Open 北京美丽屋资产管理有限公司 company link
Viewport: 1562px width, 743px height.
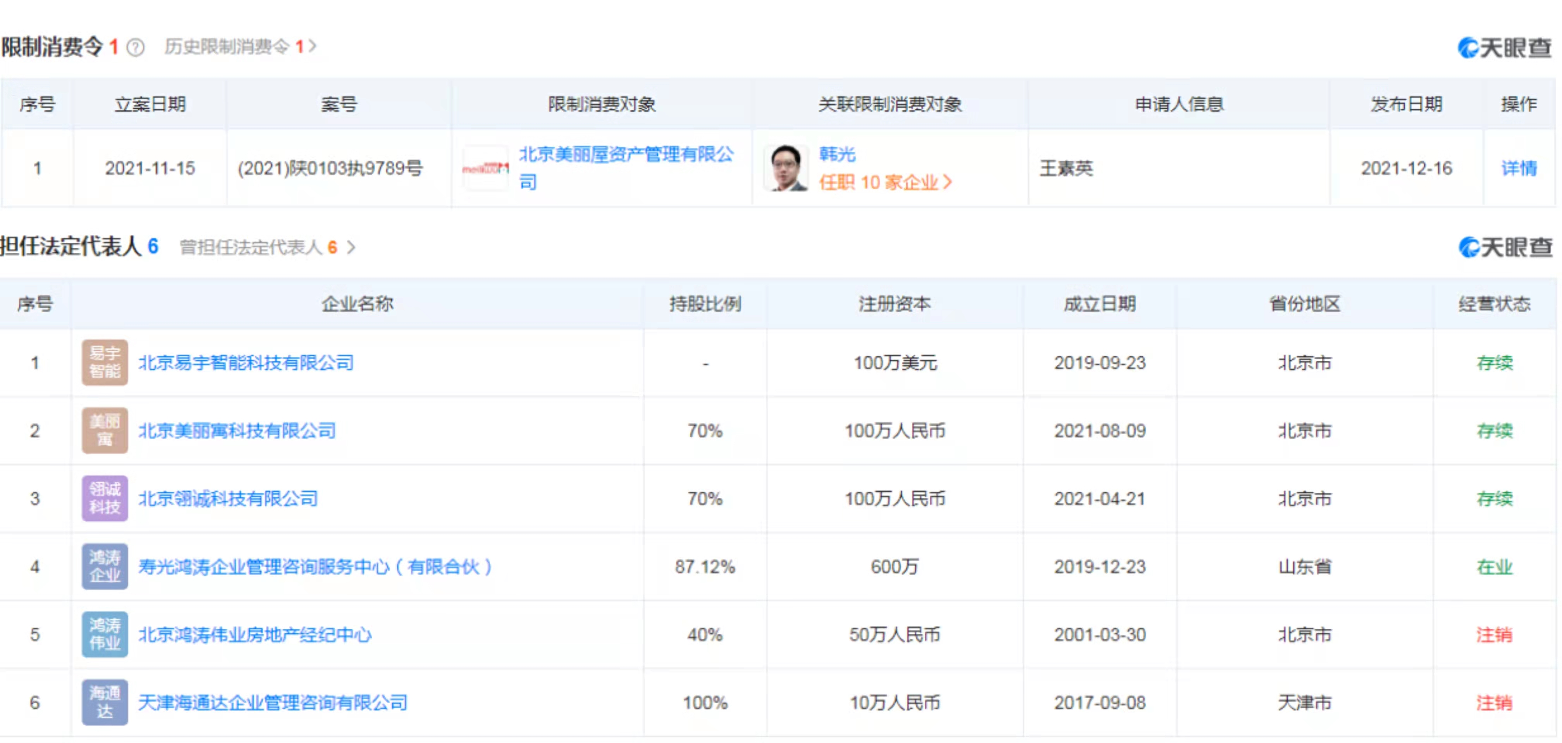tap(626, 154)
